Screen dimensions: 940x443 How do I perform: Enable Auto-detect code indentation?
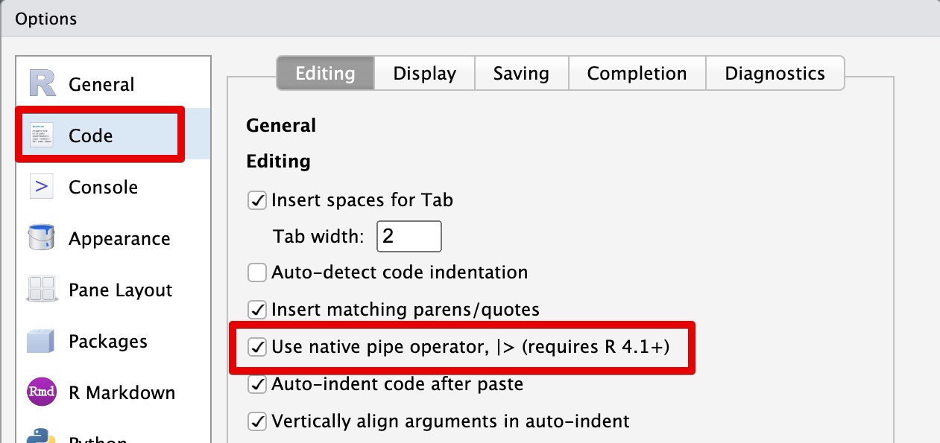(x=256, y=273)
